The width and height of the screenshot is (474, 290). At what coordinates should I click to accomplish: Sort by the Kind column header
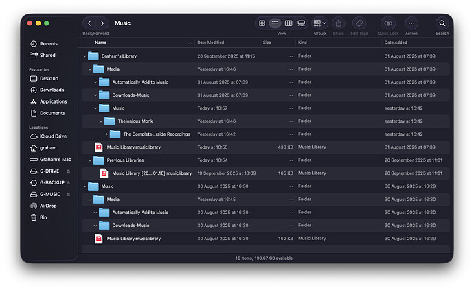click(302, 43)
